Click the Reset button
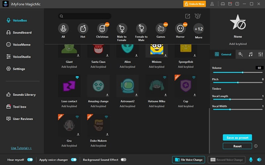This screenshot has height=165, width=265. (x=237, y=146)
